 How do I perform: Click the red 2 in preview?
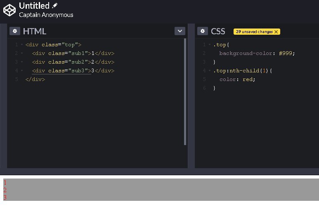[x=5, y=190]
